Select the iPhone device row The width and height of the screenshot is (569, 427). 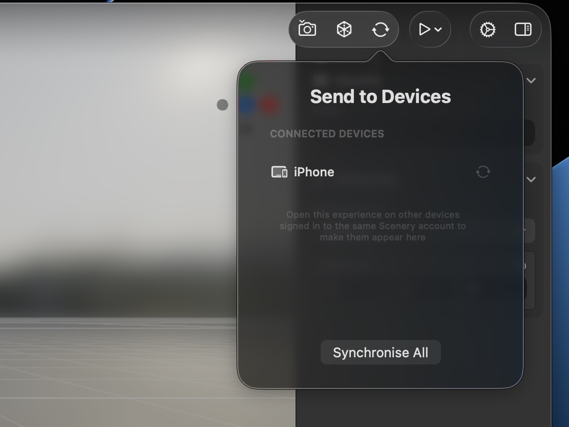381,172
